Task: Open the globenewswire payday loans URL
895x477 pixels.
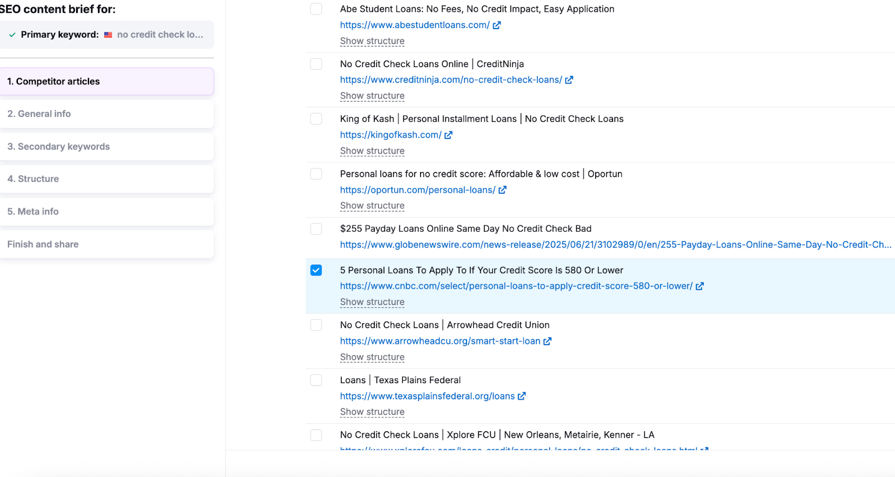Action: point(615,245)
